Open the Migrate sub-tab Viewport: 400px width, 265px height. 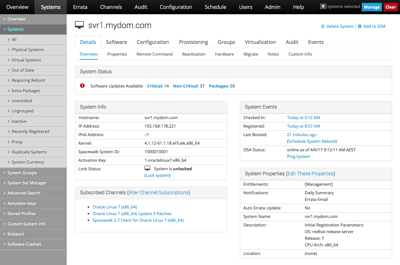pyautogui.click(x=251, y=54)
